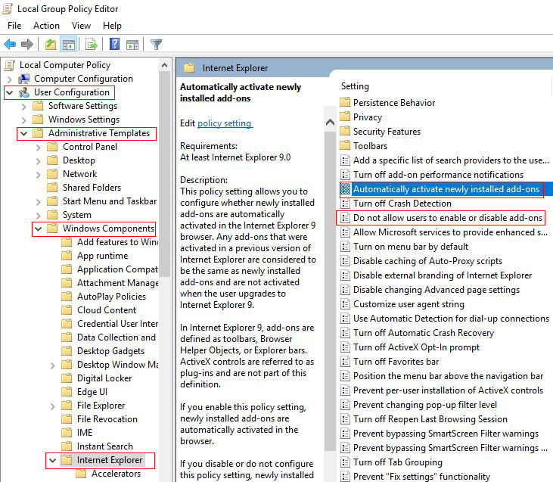The image size is (553, 482).
Task: Select Disable caching of Auto-Proxy scripts policy
Action: point(427,261)
